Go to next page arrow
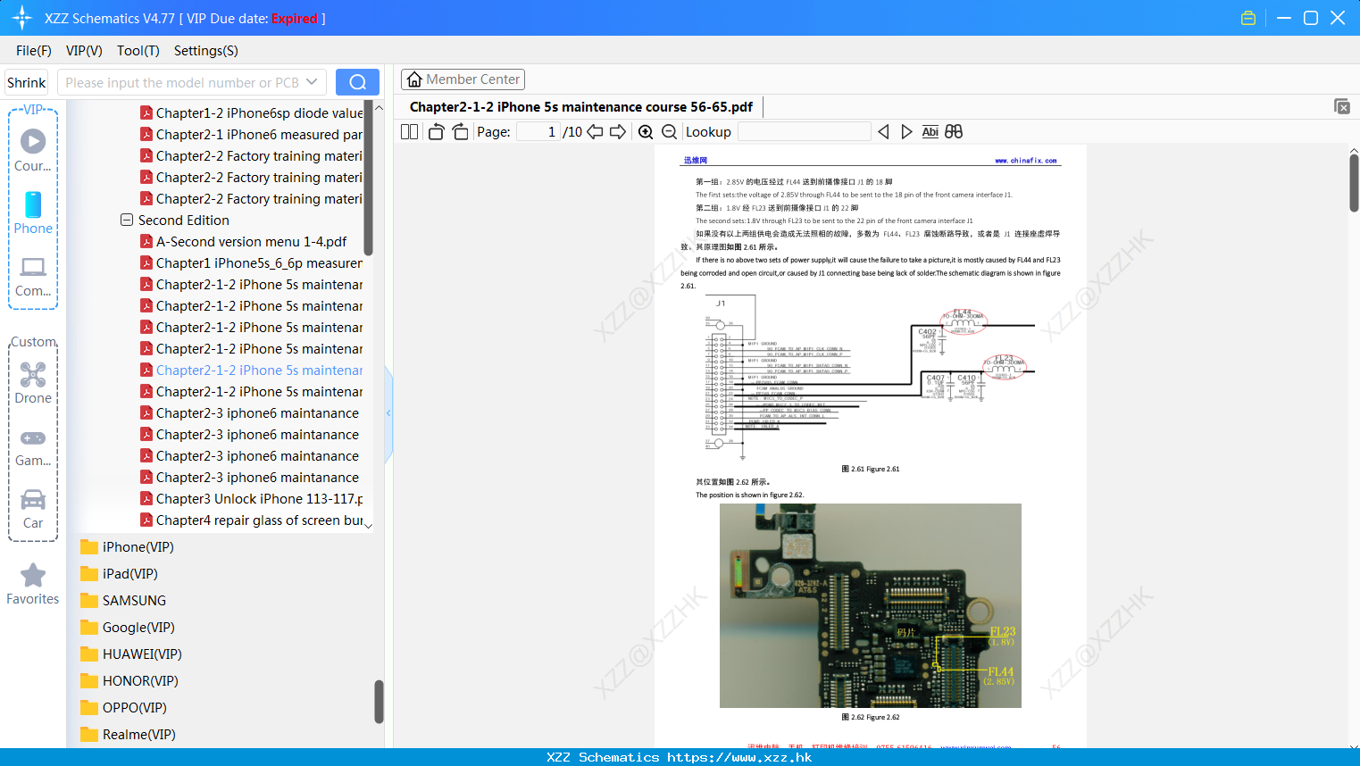Image resolution: width=1360 pixels, height=766 pixels. [618, 131]
